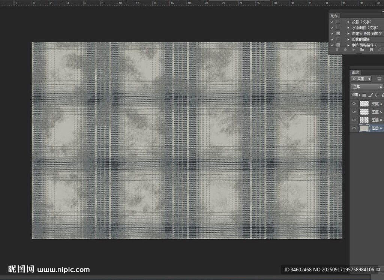The height and width of the screenshot is (280, 384).
Task: Select the 图层 3 layer name
Action: 376,104
